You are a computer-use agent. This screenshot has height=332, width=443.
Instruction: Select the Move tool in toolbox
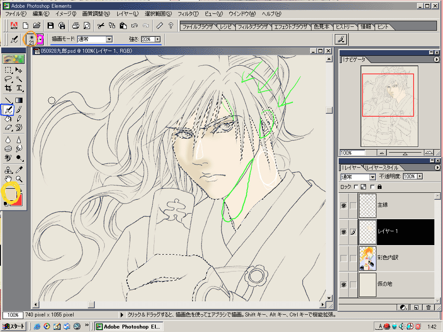point(19,70)
